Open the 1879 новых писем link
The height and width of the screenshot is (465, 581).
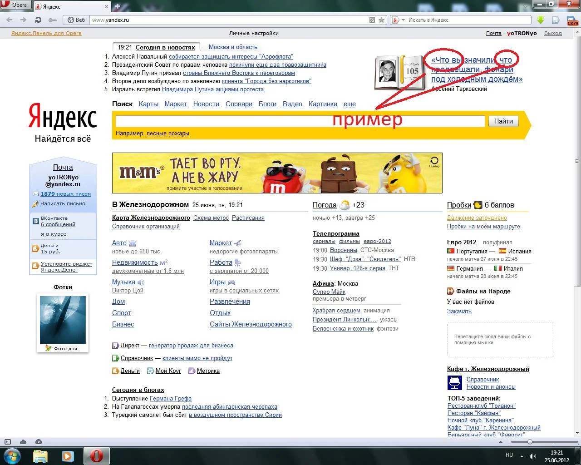click(x=65, y=194)
